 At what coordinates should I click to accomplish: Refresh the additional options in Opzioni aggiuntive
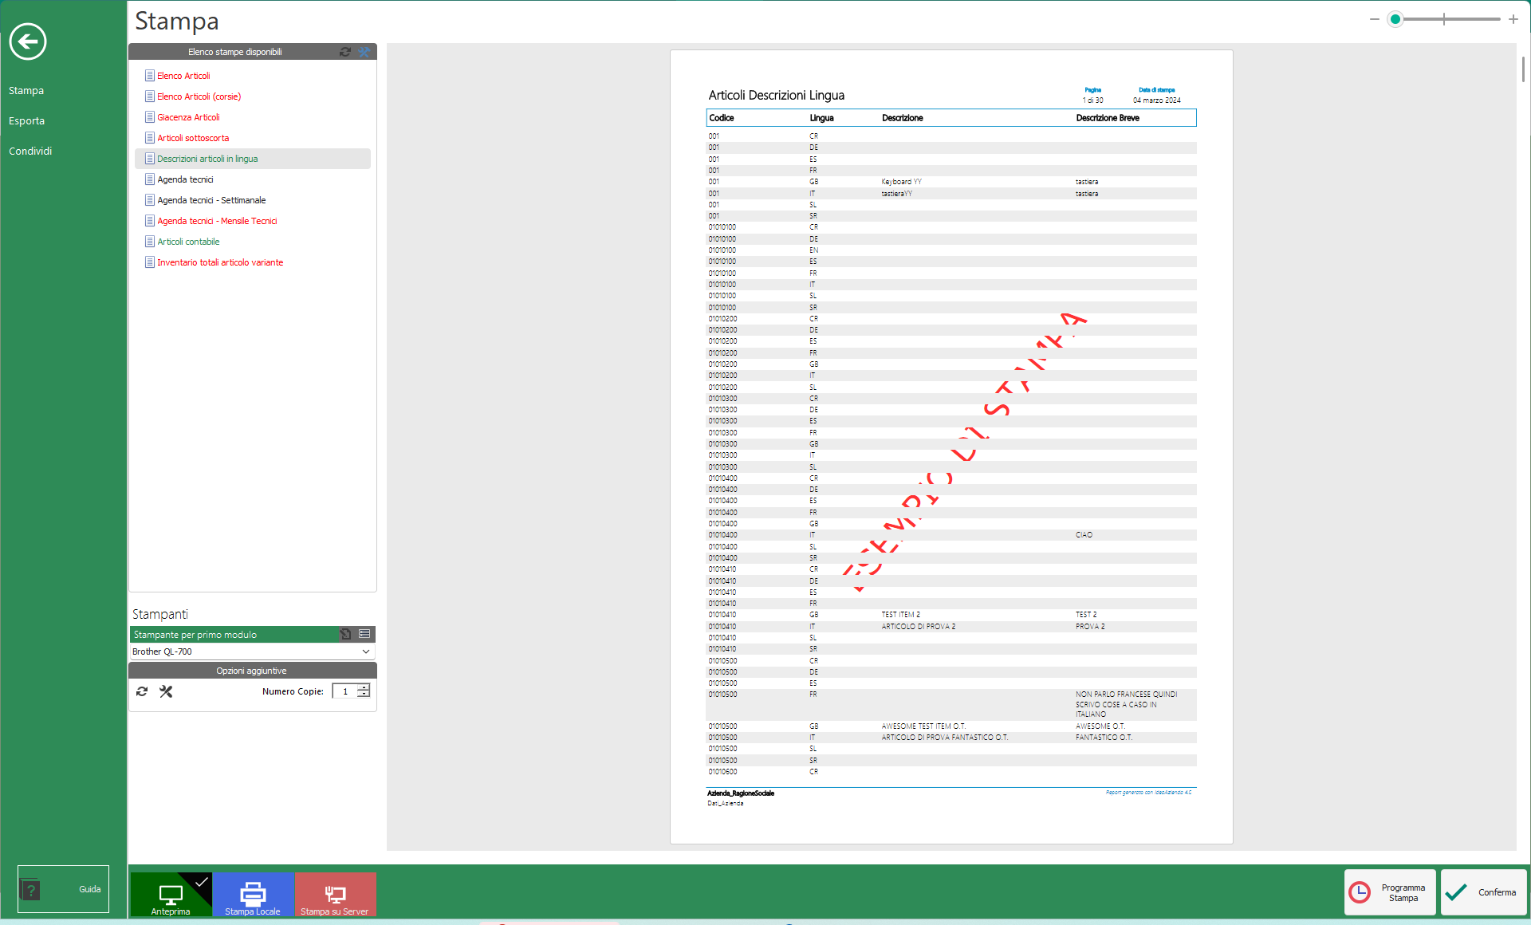142,691
